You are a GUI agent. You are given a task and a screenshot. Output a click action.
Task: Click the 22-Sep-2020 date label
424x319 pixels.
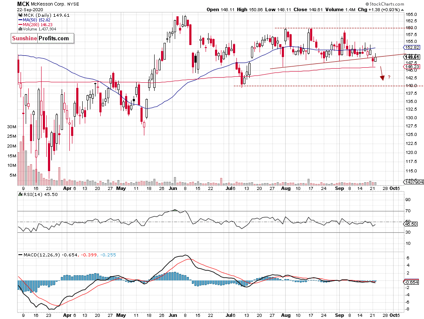[30, 9]
